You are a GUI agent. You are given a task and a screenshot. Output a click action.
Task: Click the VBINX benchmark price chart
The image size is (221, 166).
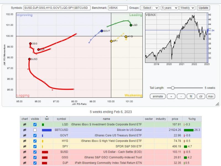[177, 38]
